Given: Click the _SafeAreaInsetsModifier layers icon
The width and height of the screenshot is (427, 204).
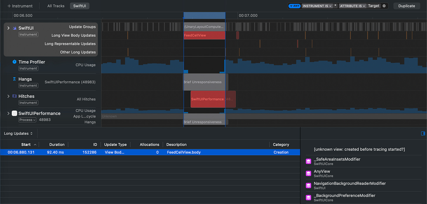Looking at the screenshot, I should pos(309,161).
